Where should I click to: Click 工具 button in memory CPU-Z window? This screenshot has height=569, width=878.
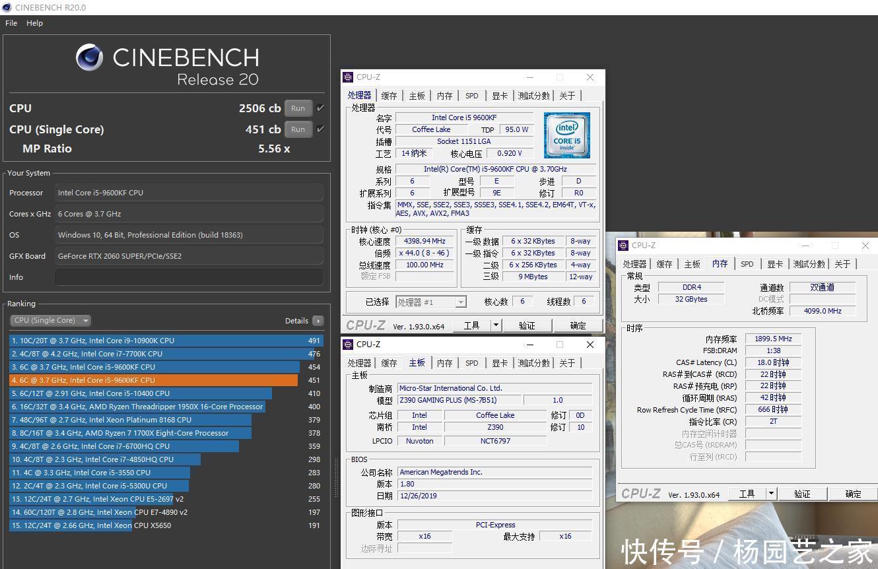click(747, 494)
